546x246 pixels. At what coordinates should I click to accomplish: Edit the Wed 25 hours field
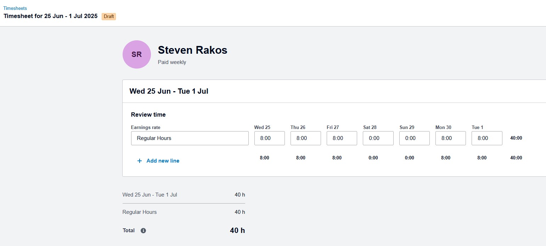[269, 138]
